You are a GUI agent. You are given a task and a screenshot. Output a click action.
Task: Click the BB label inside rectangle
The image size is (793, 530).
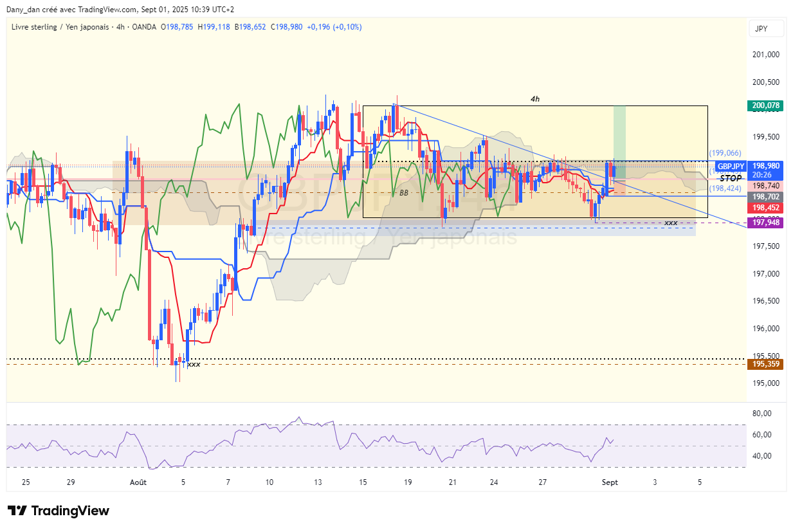[404, 192]
